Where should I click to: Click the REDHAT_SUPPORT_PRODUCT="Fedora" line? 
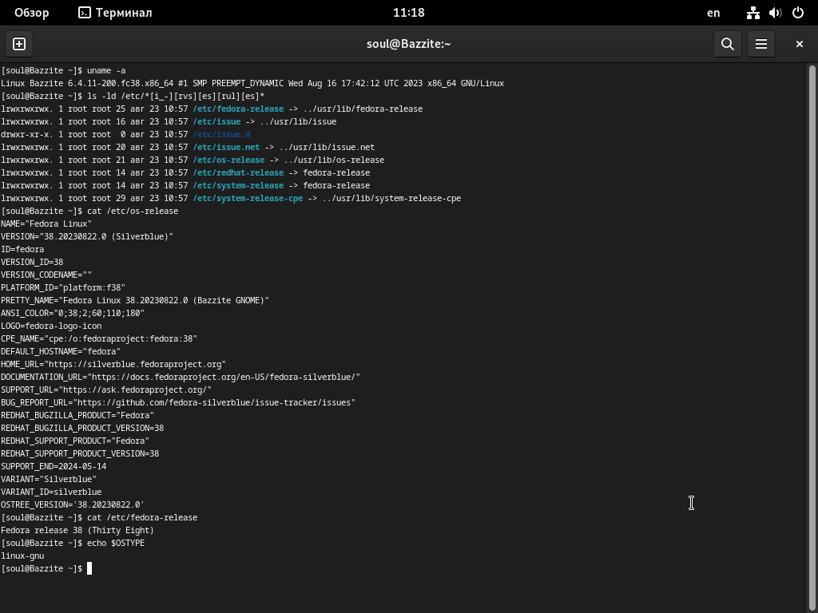pyautogui.click(x=75, y=441)
